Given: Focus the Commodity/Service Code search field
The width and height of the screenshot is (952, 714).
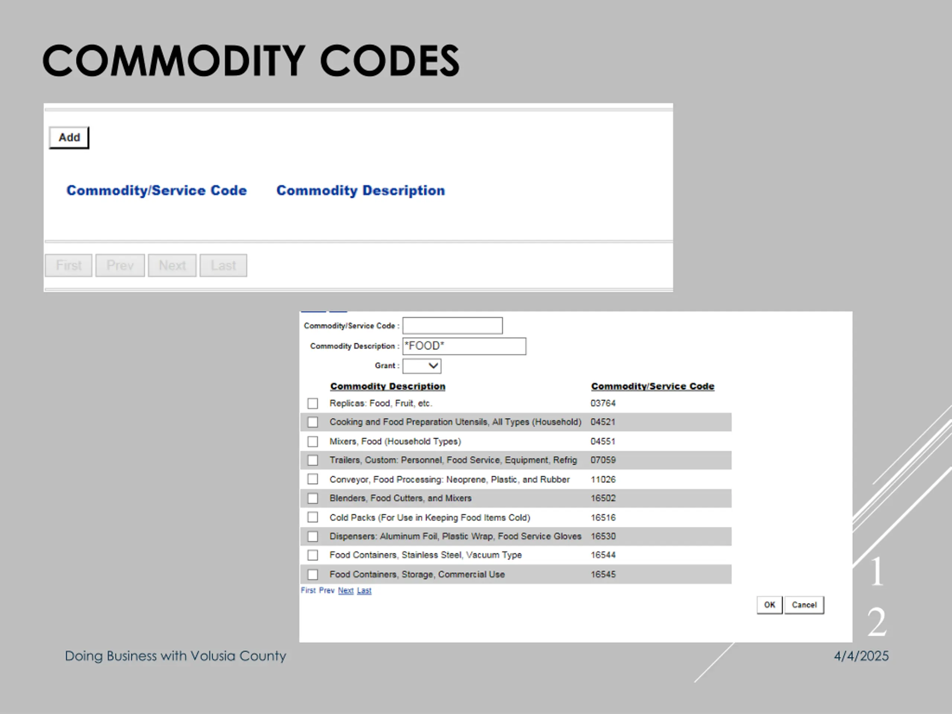Looking at the screenshot, I should 452,326.
